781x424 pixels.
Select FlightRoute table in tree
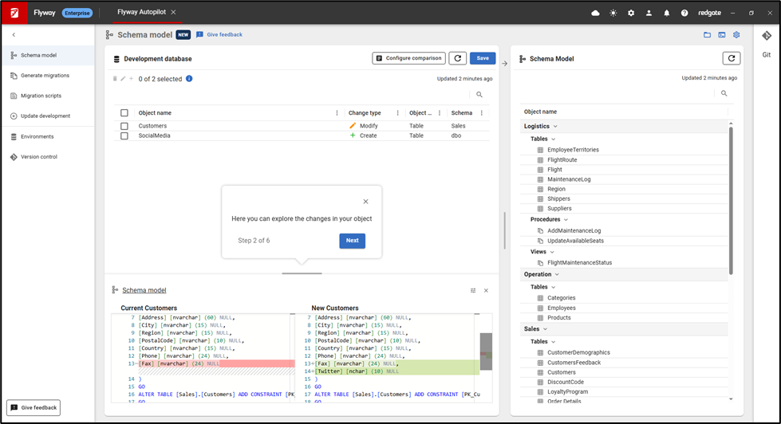click(562, 159)
